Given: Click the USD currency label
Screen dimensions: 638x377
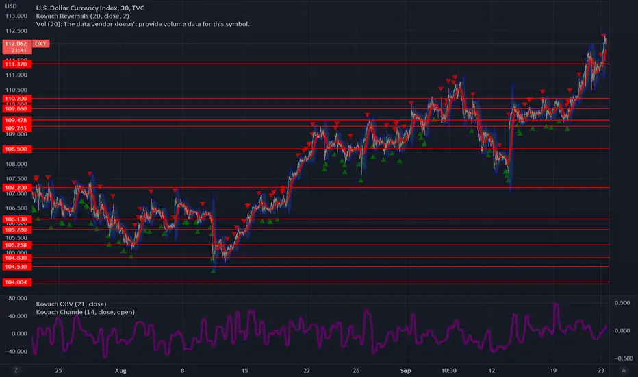Looking at the screenshot, I should pos(11,6).
